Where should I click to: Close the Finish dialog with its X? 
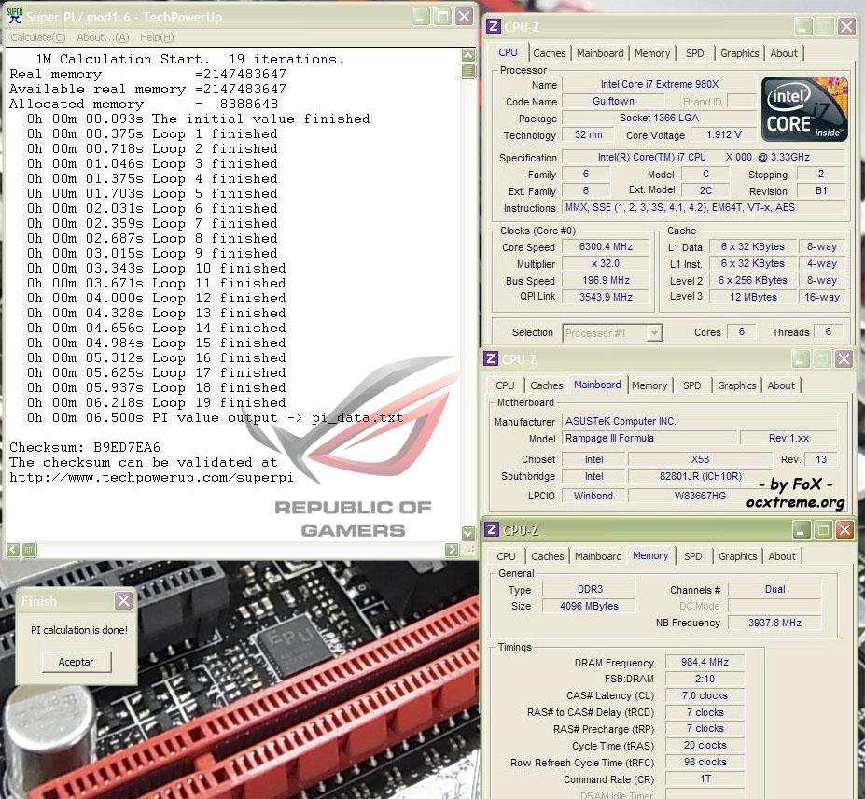(123, 601)
